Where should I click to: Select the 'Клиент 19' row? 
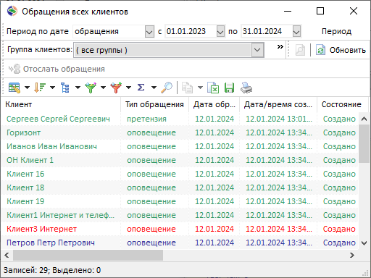pos(180,201)
